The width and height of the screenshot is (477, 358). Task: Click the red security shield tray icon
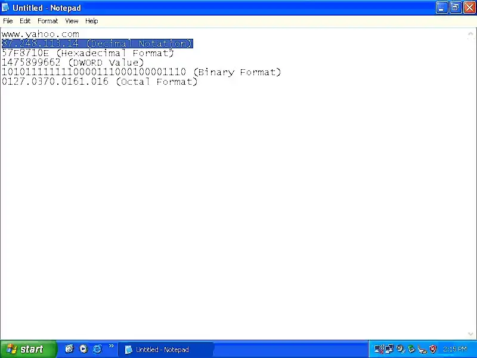tap(433, 349)
